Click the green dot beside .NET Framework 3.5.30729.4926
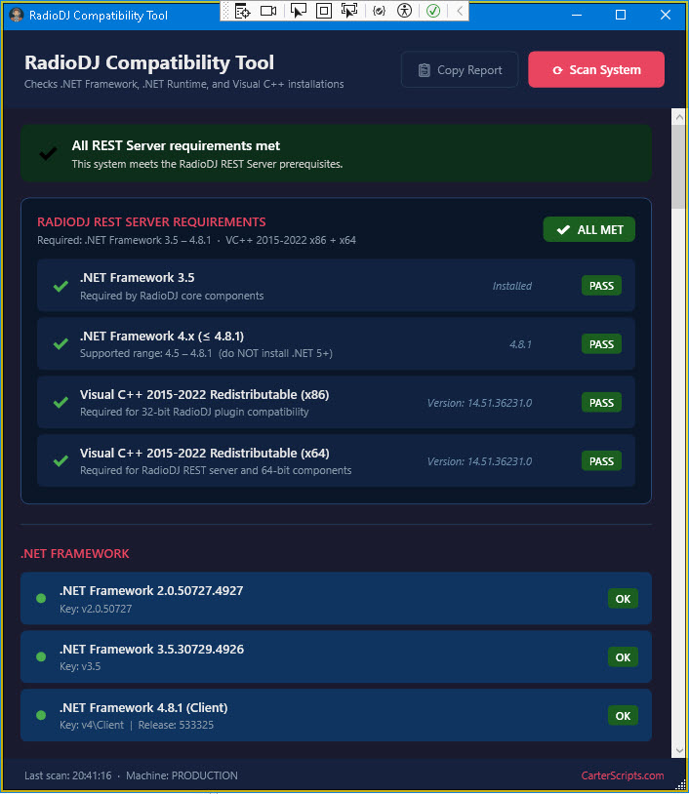The height and width of the screenshot is (794, 689). point(41,656)
